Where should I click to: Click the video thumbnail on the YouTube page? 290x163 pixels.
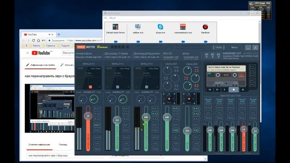tap(49, 108)
